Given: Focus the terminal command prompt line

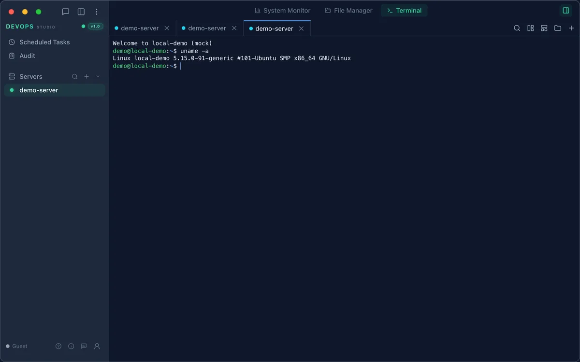Looking at the screenshot, I should coord(147,66).
